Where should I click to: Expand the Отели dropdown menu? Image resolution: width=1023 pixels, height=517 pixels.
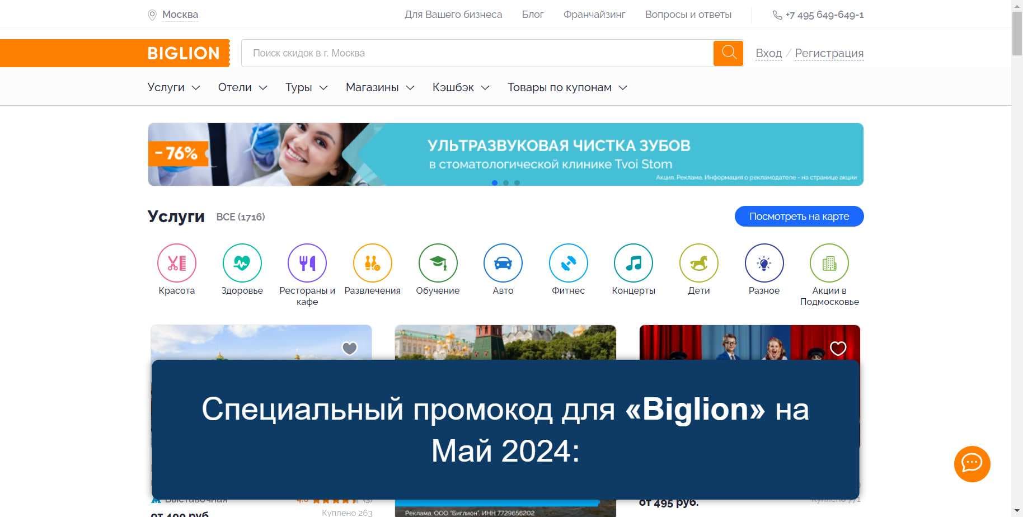pos(242,87)
